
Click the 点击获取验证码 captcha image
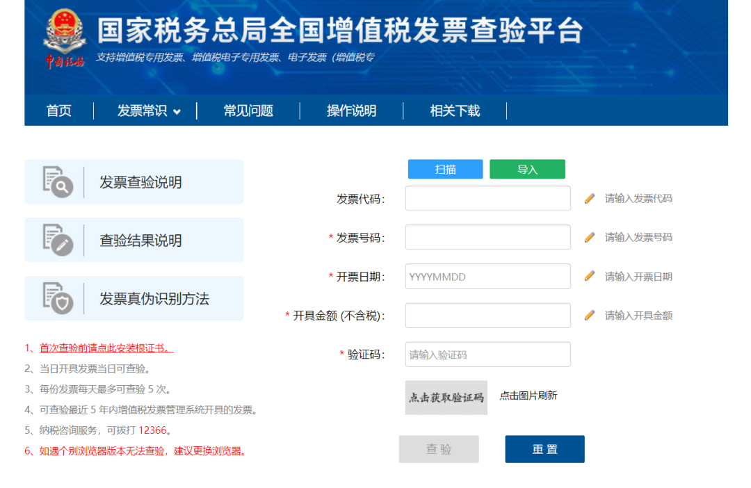[x=446, y=398]
